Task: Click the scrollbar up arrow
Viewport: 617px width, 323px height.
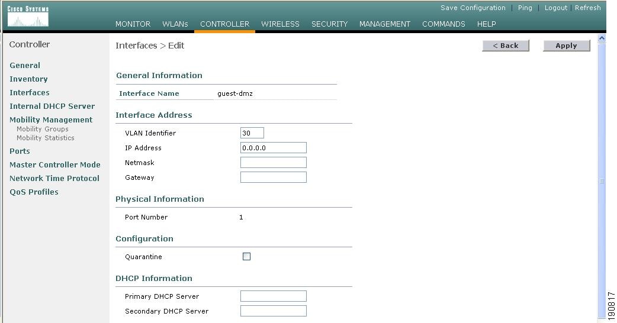Action: point(602,38)
